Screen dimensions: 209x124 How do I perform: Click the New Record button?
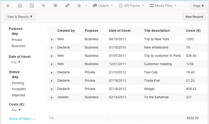[x=194, y=17]
